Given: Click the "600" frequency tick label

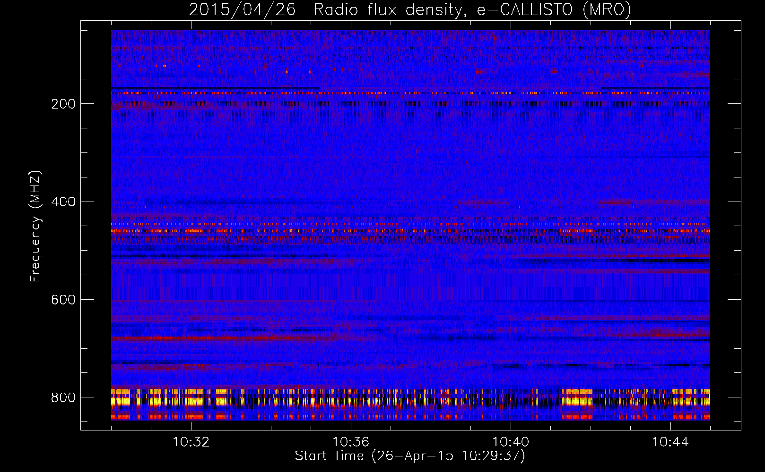Looking at the screenshot, I should coord(63,300).
